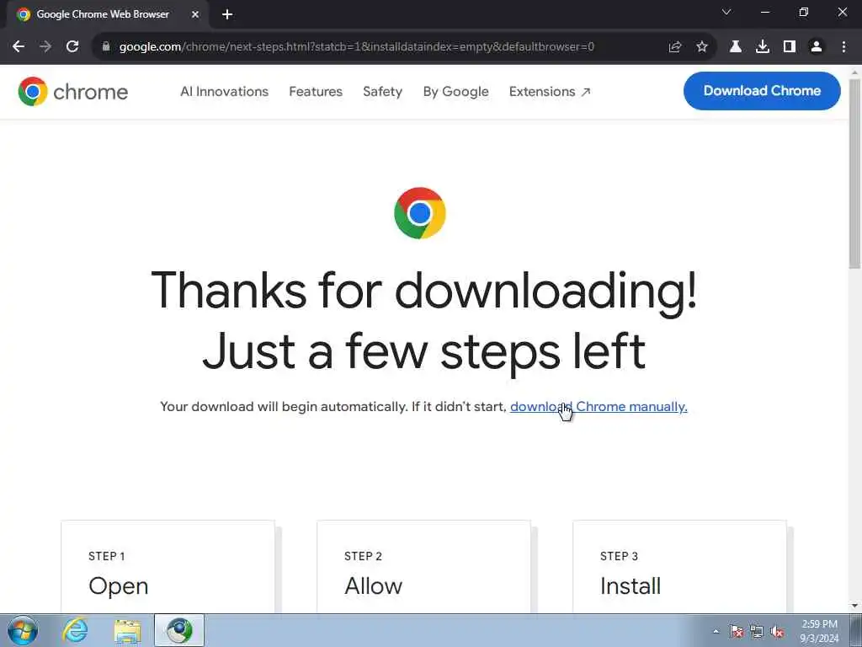Click the Chrome logo in page header
Image resolution: width=862 pixels, height=647 pixels.
click(72, 91)
